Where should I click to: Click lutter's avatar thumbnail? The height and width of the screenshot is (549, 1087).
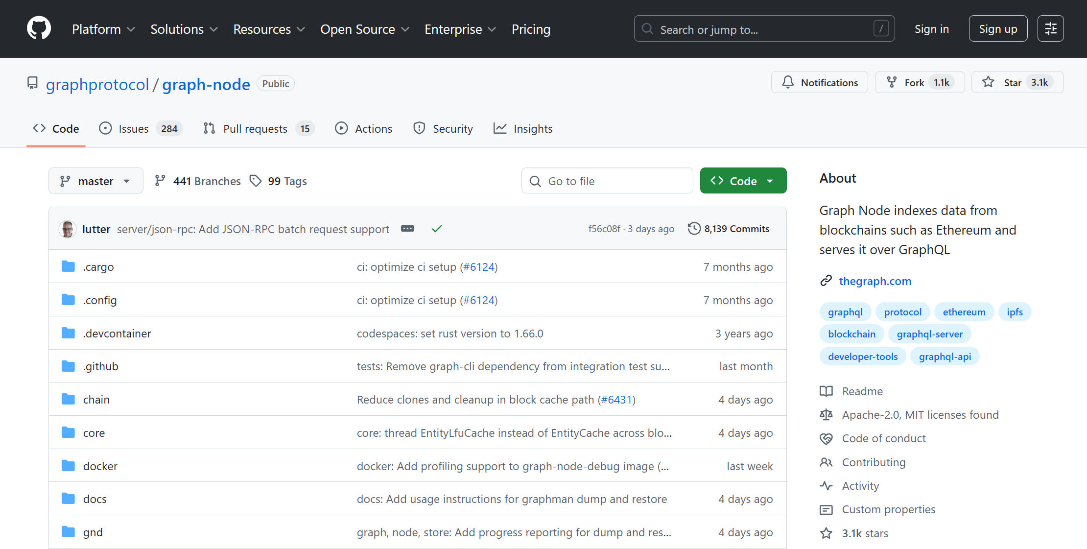click(68, 229)
